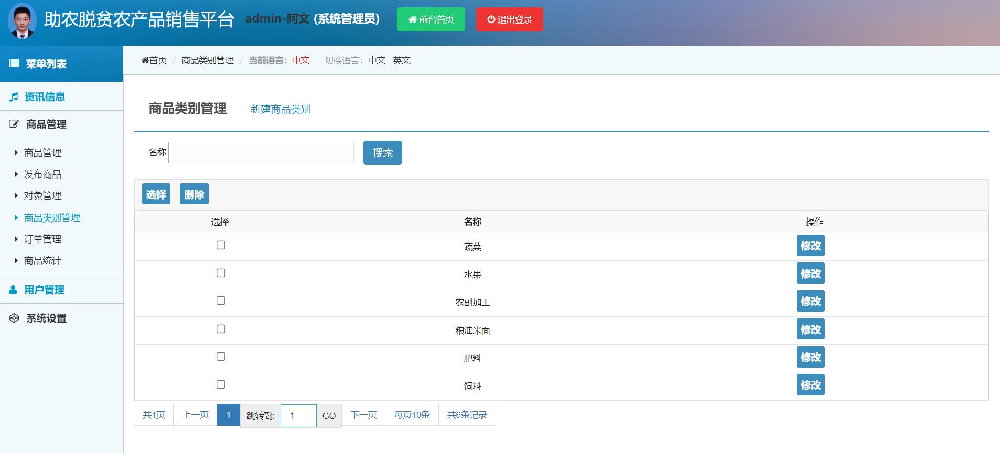Viewport: 1000px width, 453px height.
Task: Click the cube icon beside 系统设置
Action: 14,318
